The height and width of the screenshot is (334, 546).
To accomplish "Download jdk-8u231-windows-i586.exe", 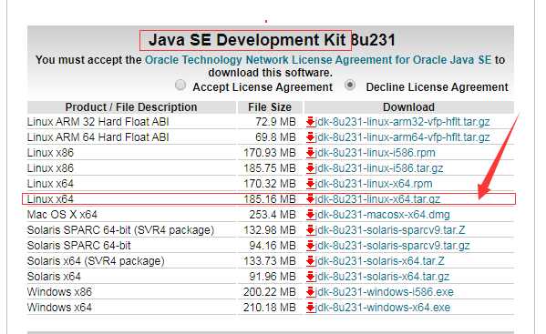I will click(385, 292).
